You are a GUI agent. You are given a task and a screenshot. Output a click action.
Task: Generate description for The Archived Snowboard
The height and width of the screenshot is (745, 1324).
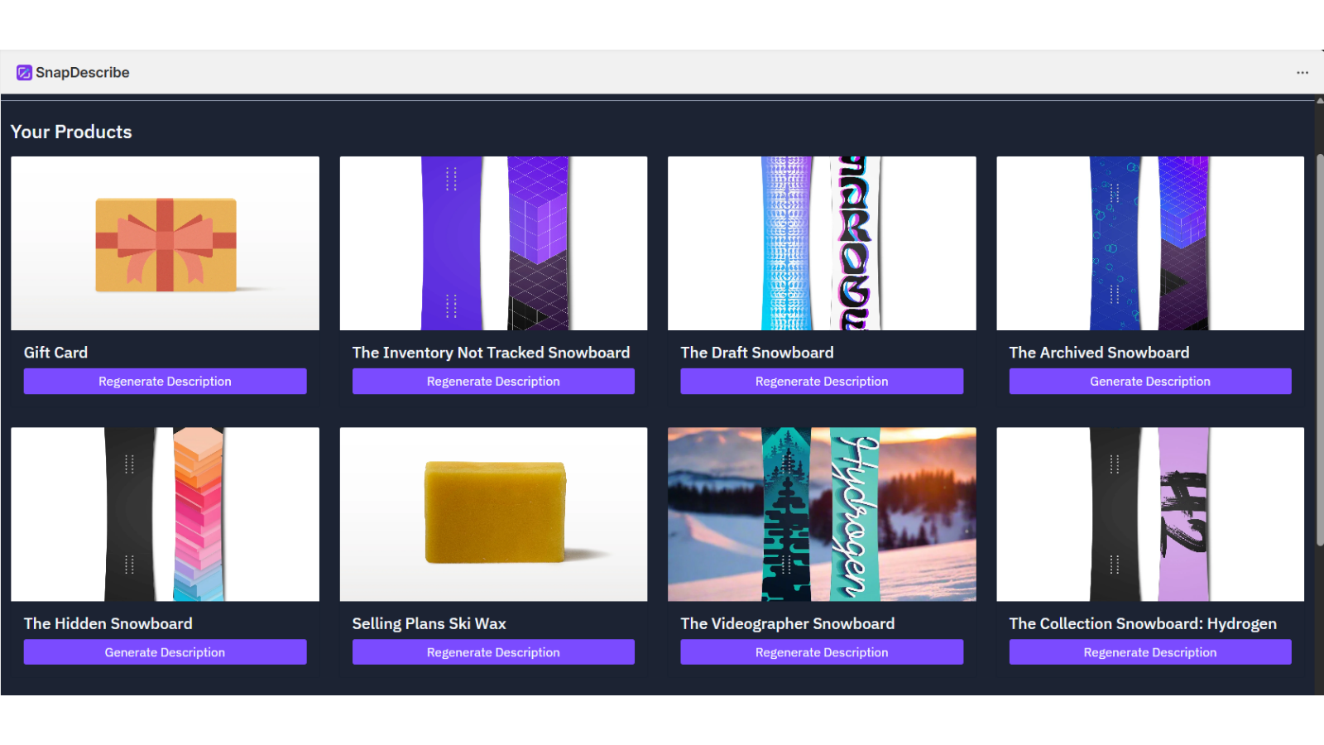click(x=1149, y=382)
